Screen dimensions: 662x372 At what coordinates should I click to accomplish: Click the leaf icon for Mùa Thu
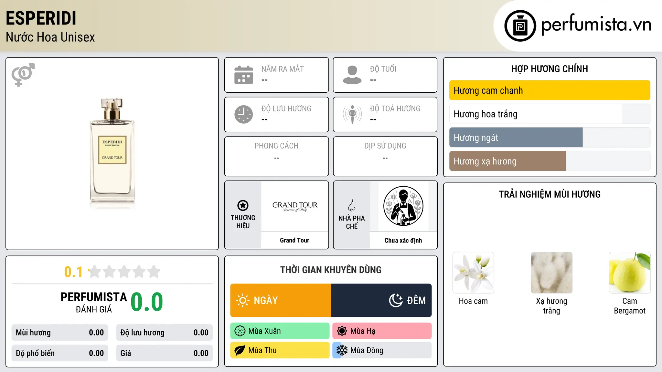point(240,350)
